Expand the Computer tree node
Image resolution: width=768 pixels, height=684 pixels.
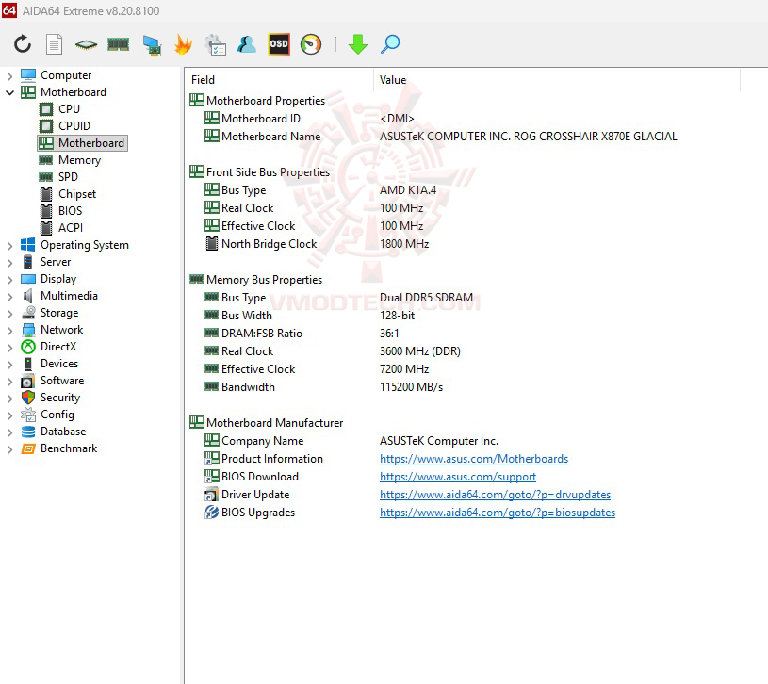coord(9,76)
